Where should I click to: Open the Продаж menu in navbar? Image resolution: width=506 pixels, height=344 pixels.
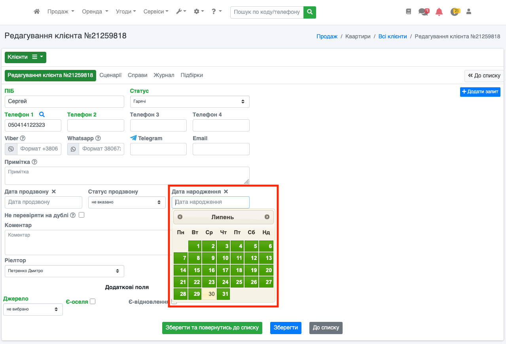pyautogui.click(x=61, y=12)
